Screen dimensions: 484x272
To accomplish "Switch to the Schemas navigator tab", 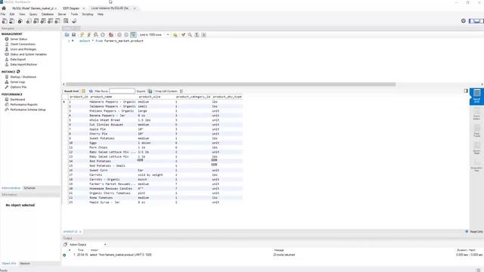I will tap(29, 188).
